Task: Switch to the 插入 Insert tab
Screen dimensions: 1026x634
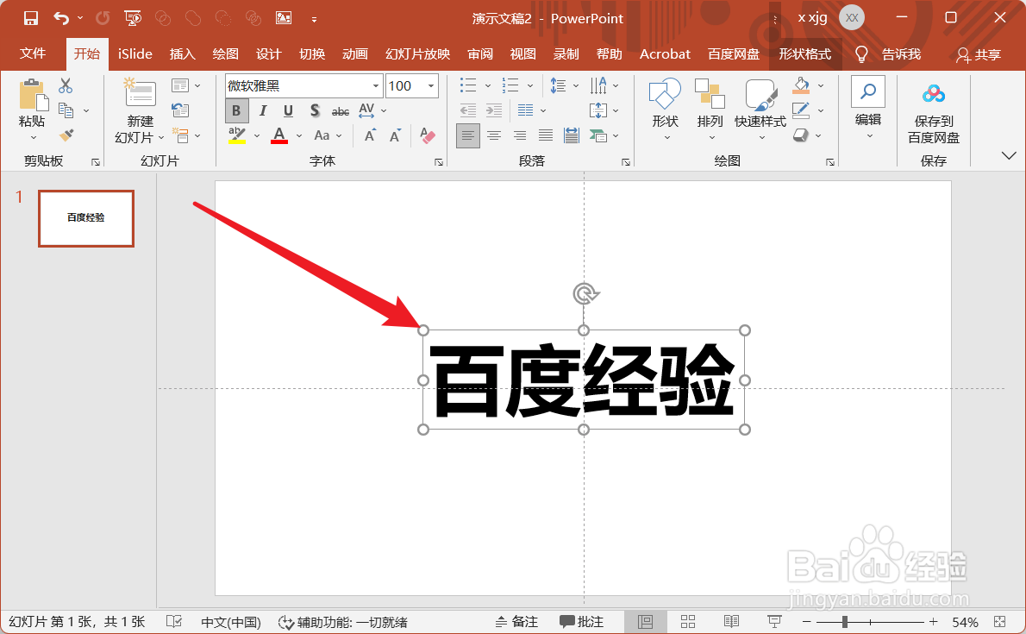Action: tap(183, 53)
